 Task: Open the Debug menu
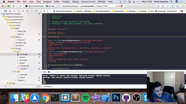[x=75, y=2]
